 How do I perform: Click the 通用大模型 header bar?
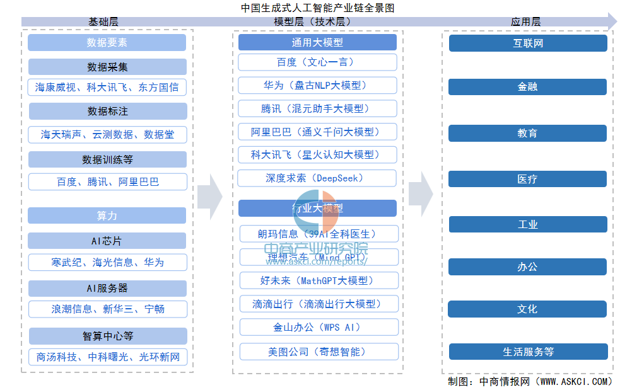317,43
